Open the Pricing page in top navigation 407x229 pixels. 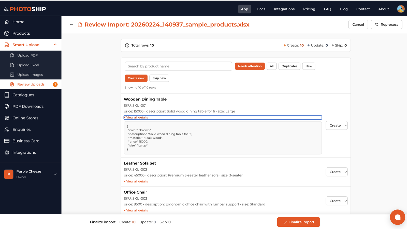pyautogui.click(x=309, y=9)
